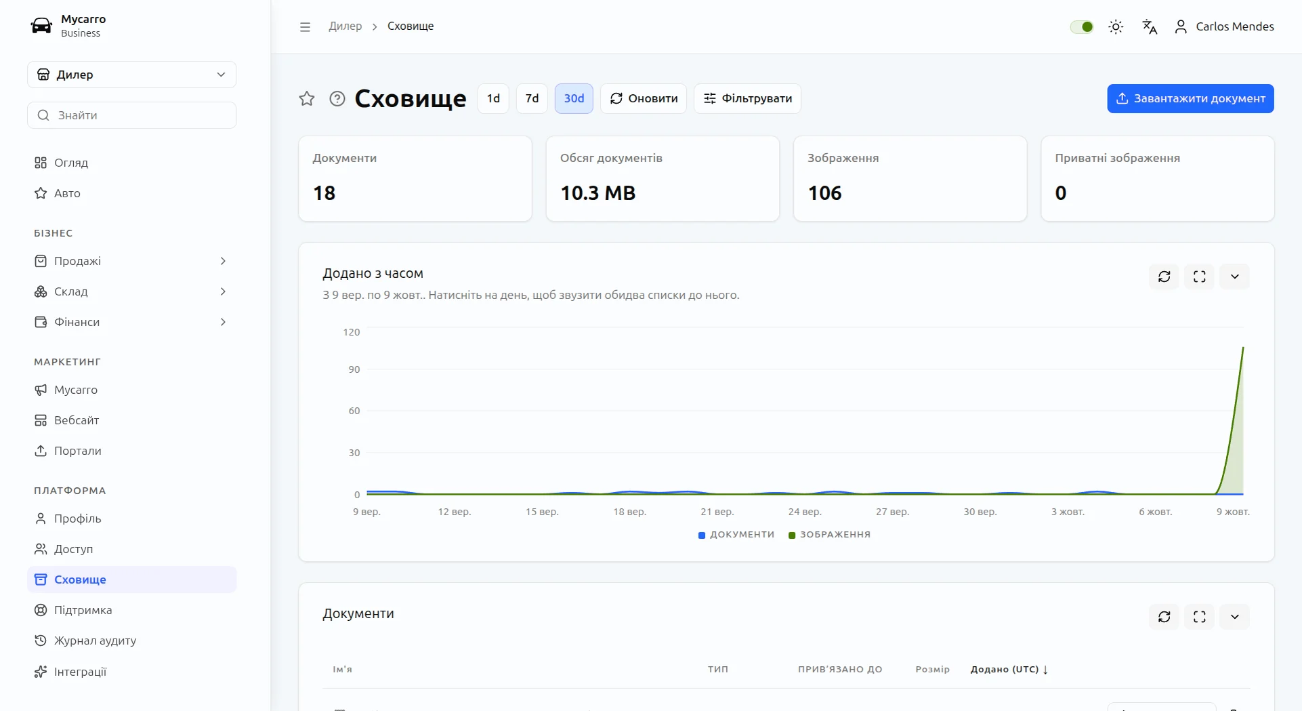
Task: Expand the Продажі submenu
Action: (132, 261)
